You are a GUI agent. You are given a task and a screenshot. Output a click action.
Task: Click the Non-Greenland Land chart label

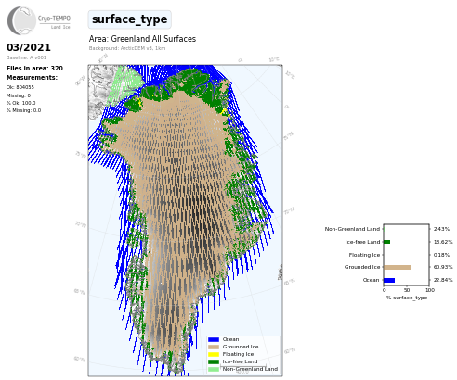pos(352,229)
